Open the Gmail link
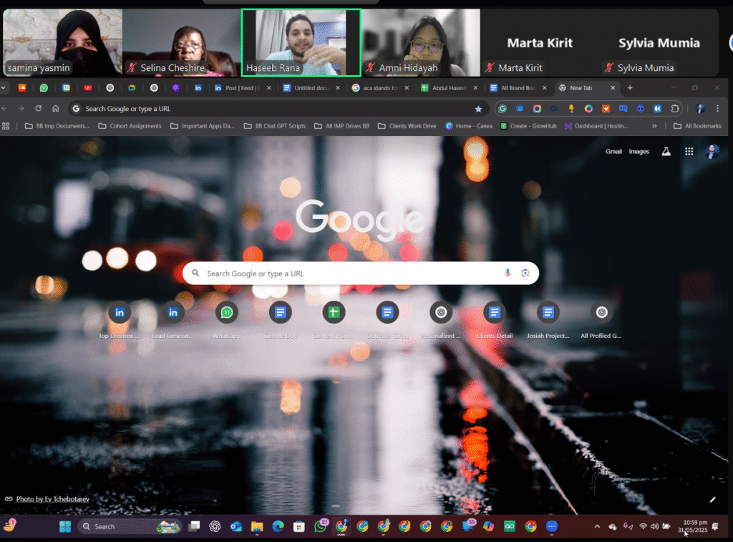This screenshot has height=542, width=733. [613, 152]
